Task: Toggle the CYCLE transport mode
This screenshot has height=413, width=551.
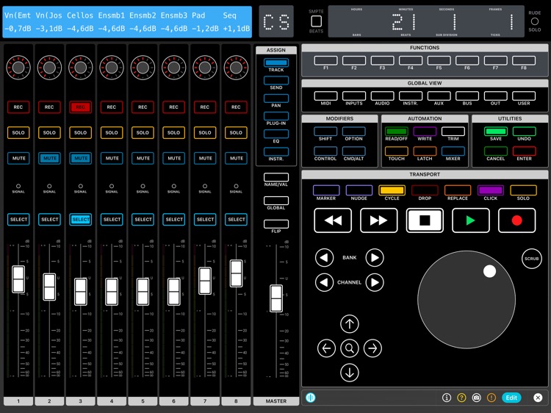Action: 392,190
